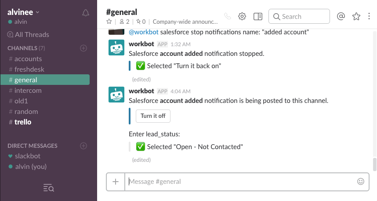Switch to the trello channel
Viewport: 377px width, 201px height.
(x=22, y=122)
